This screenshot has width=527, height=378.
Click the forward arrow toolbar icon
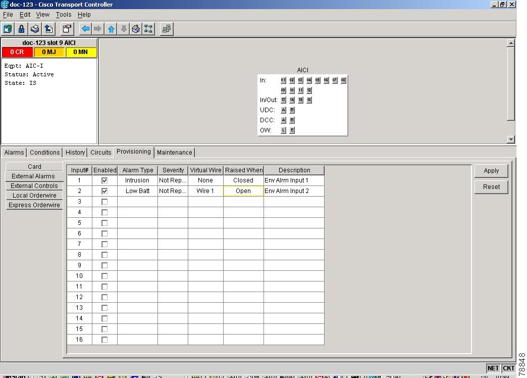coord(98,29)
